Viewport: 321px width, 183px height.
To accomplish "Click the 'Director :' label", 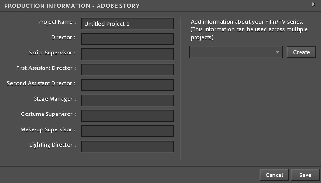I will (x=63, y=37).
